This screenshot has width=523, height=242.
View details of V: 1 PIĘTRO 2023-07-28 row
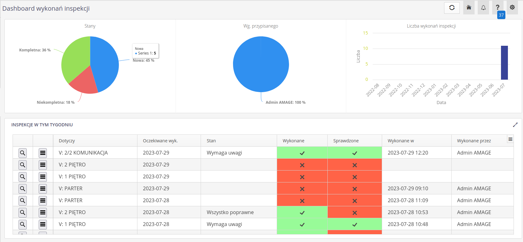click(23, 224)
